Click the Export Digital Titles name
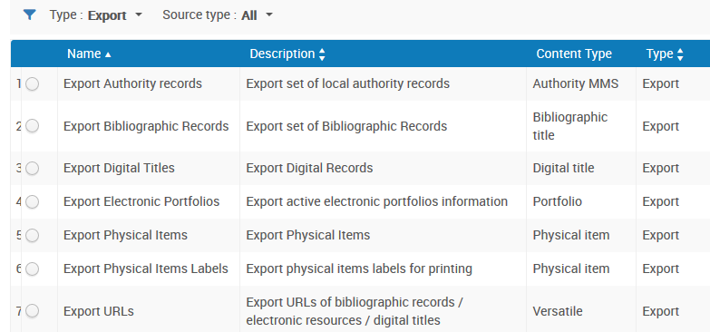Viewport: 710px width, 332px height. (x=119, y=168)
